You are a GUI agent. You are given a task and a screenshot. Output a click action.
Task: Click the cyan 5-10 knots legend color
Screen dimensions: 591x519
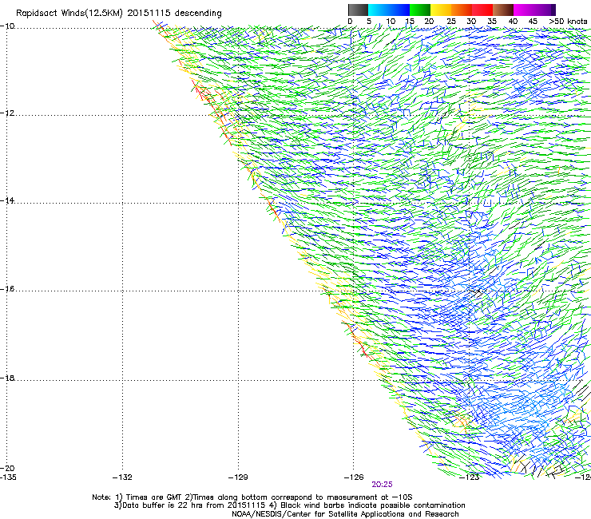379,10
